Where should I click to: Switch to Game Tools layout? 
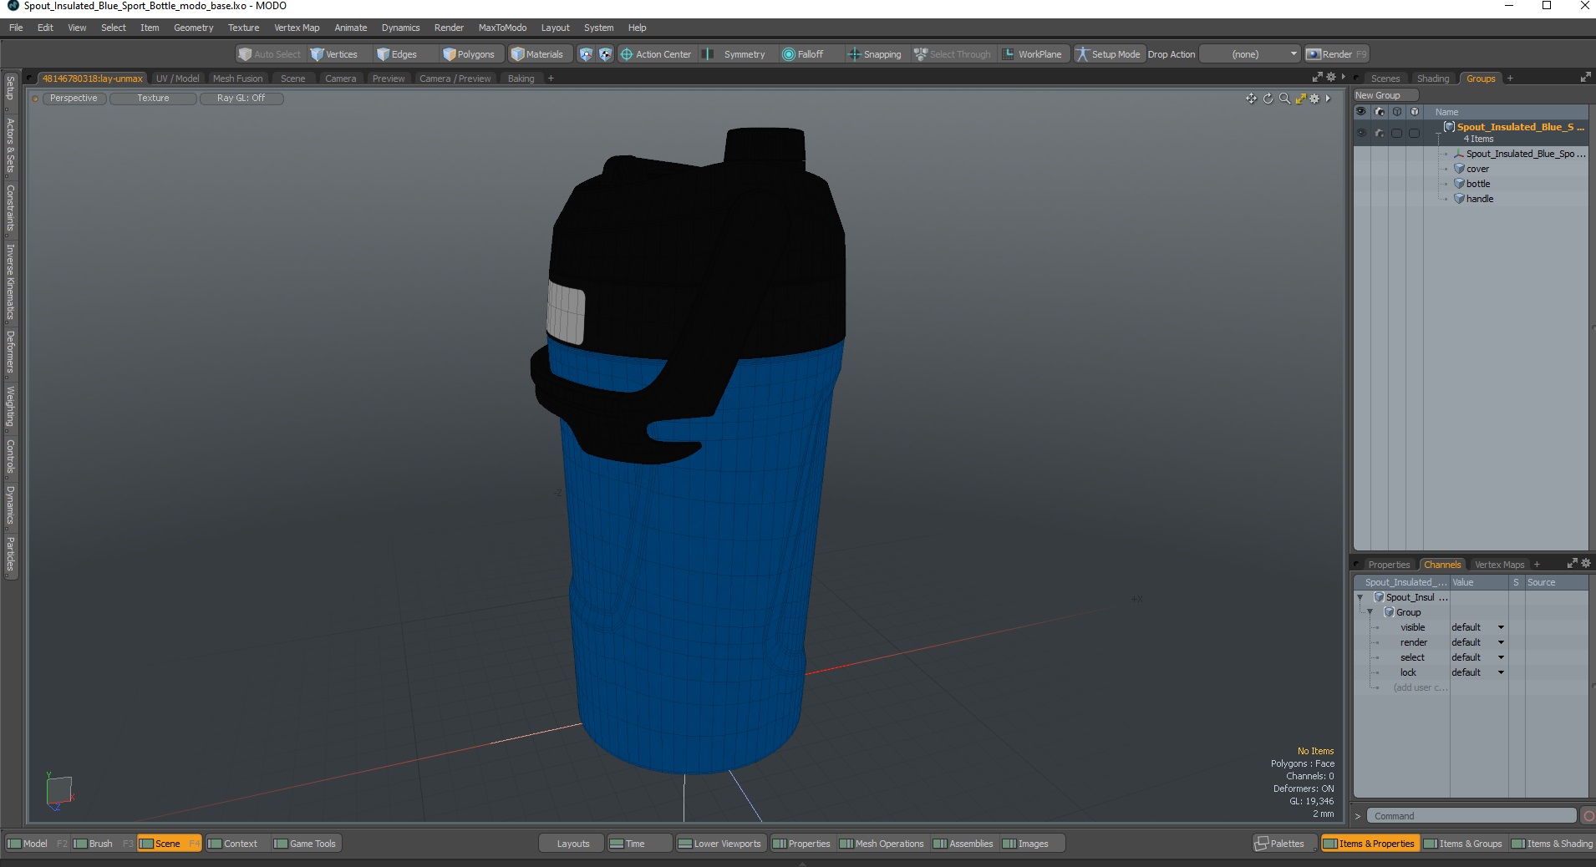click(x=305, y=844)
